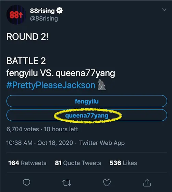Vote for queena77yang in the poll
The width and height of the screenshot is (172, 192).
pos(87,115)
